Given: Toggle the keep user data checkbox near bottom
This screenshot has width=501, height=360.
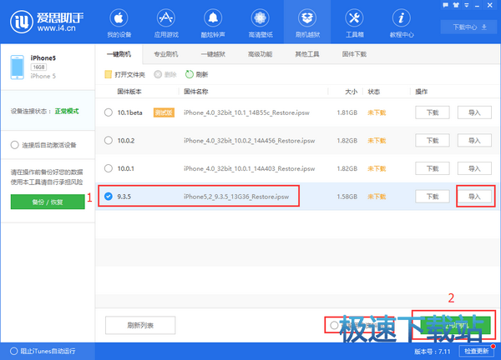Looking at the screenshot, I should (334, 325).
